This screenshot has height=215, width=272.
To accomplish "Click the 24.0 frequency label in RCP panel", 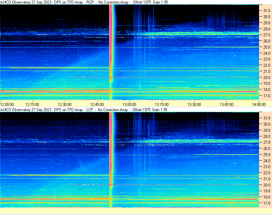I will pos(267,53).
